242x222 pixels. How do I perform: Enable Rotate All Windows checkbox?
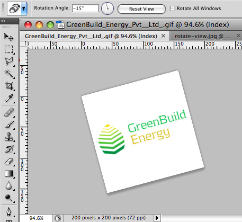(x=173, y=8)
